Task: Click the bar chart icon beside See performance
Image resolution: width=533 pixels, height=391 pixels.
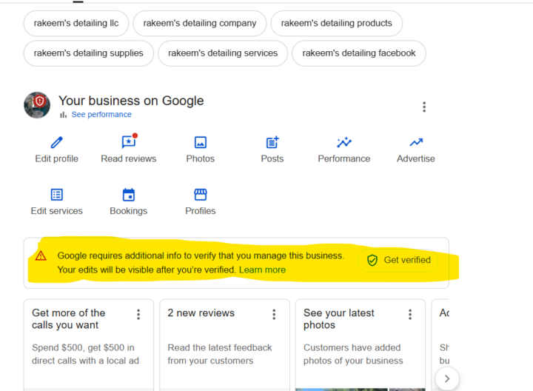Action: [63, 115]
